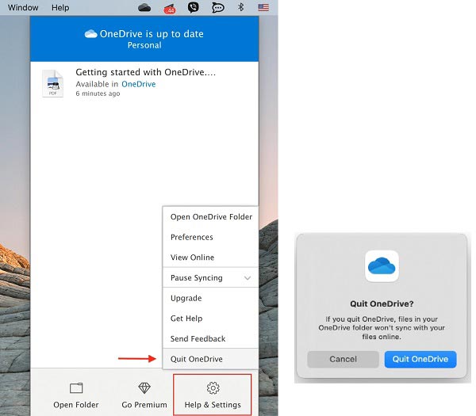Viewport: 476px width, 416px height.
Task: Click the PDF file thumbnail icon
Action: 53,83
